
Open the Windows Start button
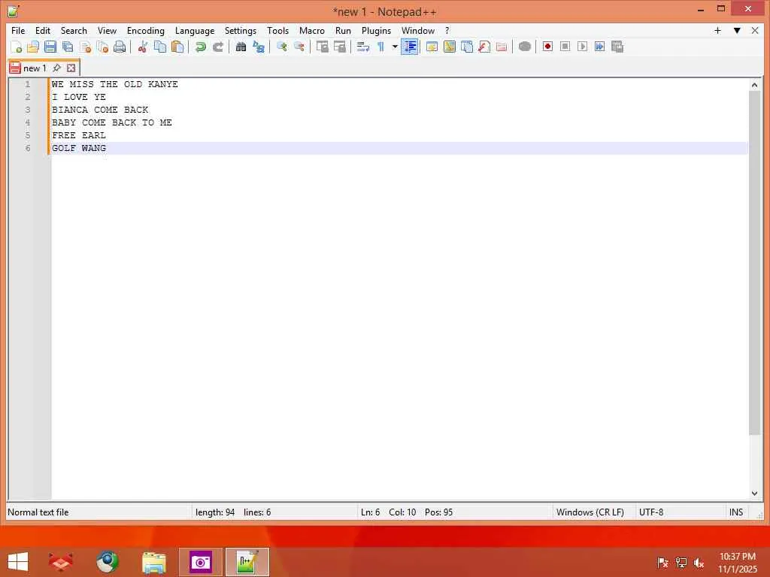click(x=18, y=562)
